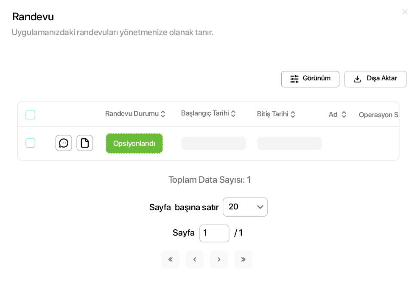The height and width of the screenshot is (283, 417).
Task: Click the row's document file icon
Action: tap(85, 143)
